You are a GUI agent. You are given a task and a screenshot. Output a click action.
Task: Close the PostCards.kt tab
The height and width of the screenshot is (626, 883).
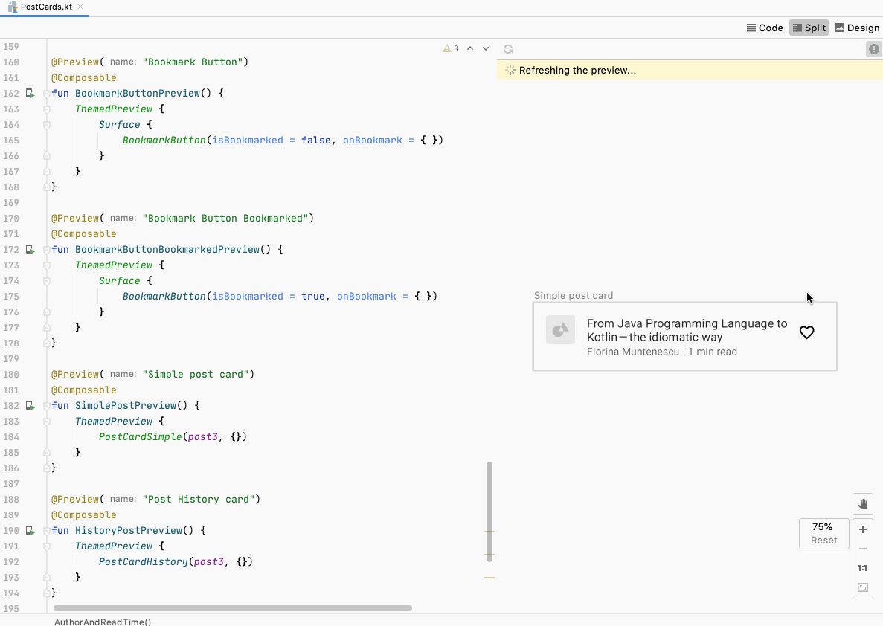(80, 7)
